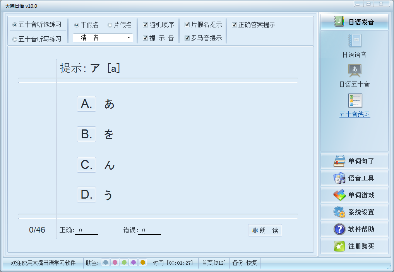394x272 pixels.
Task: Choose answer B
Action: click(x=86, y=134)
